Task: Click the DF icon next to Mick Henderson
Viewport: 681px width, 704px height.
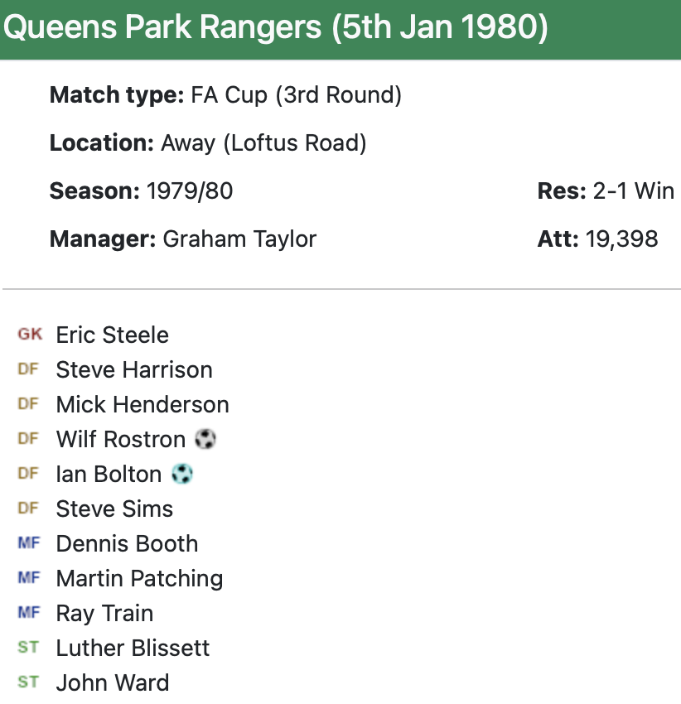Action: click(28, 404)
